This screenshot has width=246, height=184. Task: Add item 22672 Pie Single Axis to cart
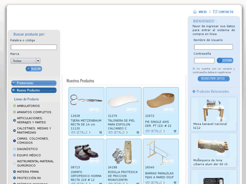pos(175,131)
